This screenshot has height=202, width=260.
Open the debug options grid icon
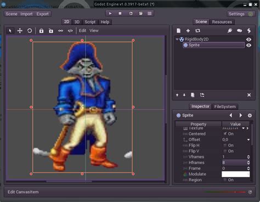[150, 14]
